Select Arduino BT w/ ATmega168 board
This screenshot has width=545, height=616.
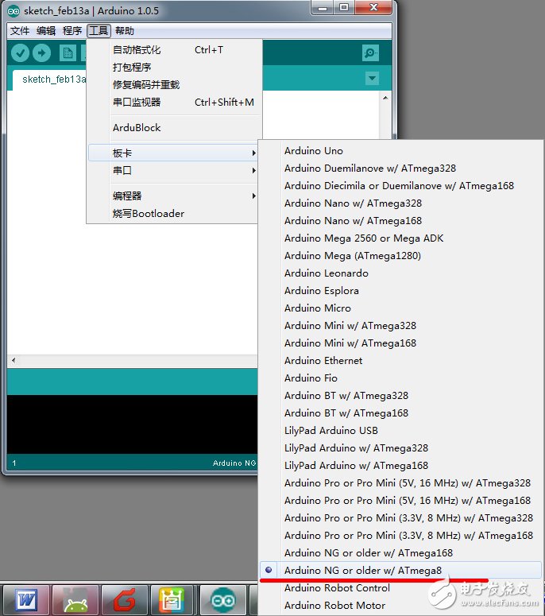(x=400, y=413)
